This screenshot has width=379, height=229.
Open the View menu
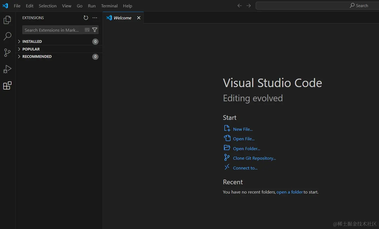click(x=67, y=6)
